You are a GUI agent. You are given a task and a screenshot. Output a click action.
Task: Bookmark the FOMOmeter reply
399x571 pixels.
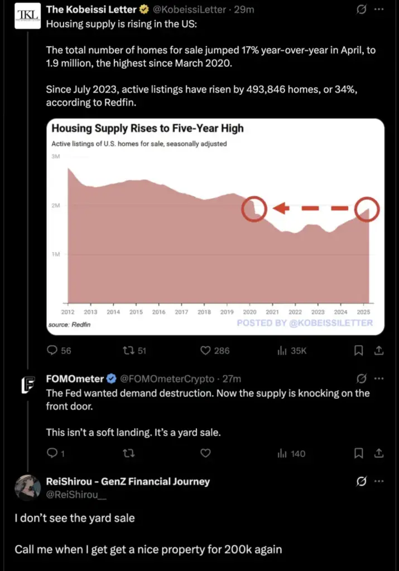click(x=359, y=453)
